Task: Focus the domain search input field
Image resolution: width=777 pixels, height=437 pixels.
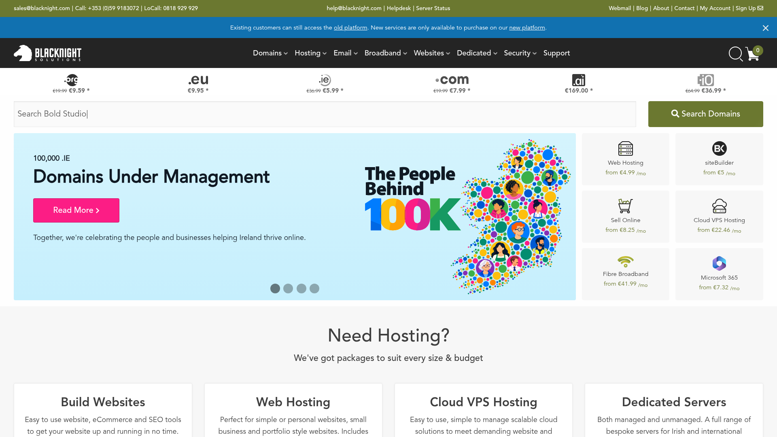Action: pos(325,114)
